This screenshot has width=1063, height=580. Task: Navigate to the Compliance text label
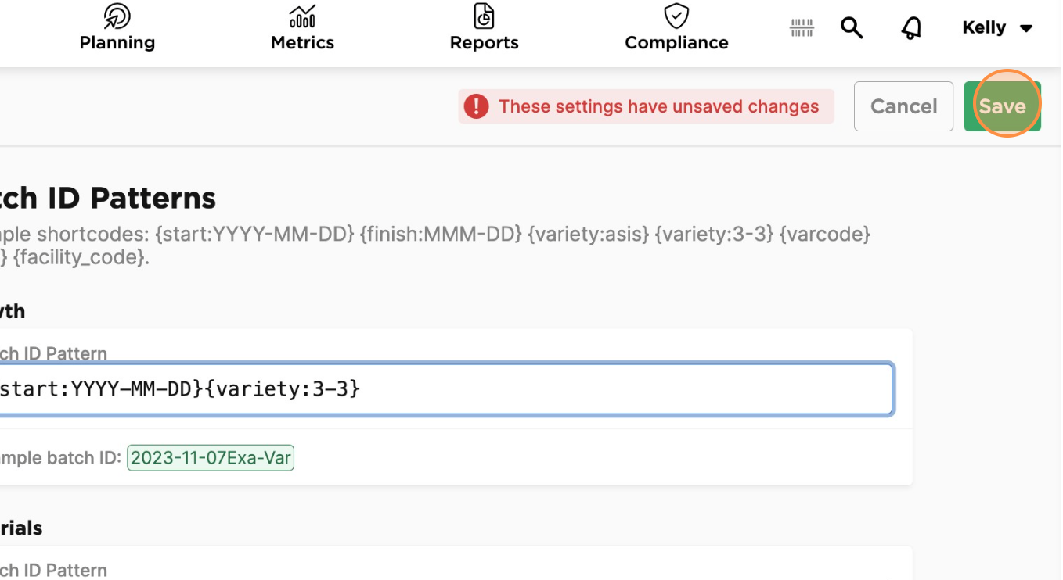[676, 42]
